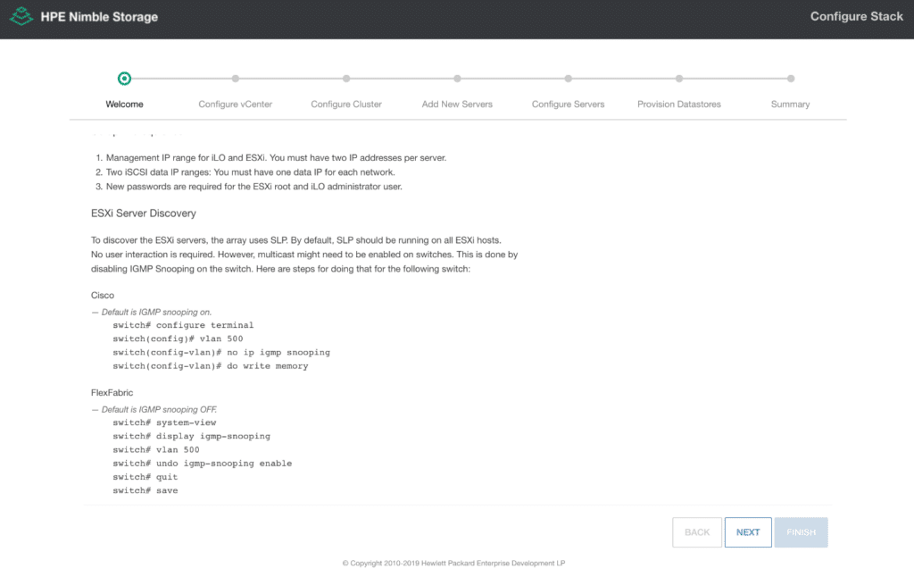
Task: Go to the Summary step label
Action: [x=791, y=104]
